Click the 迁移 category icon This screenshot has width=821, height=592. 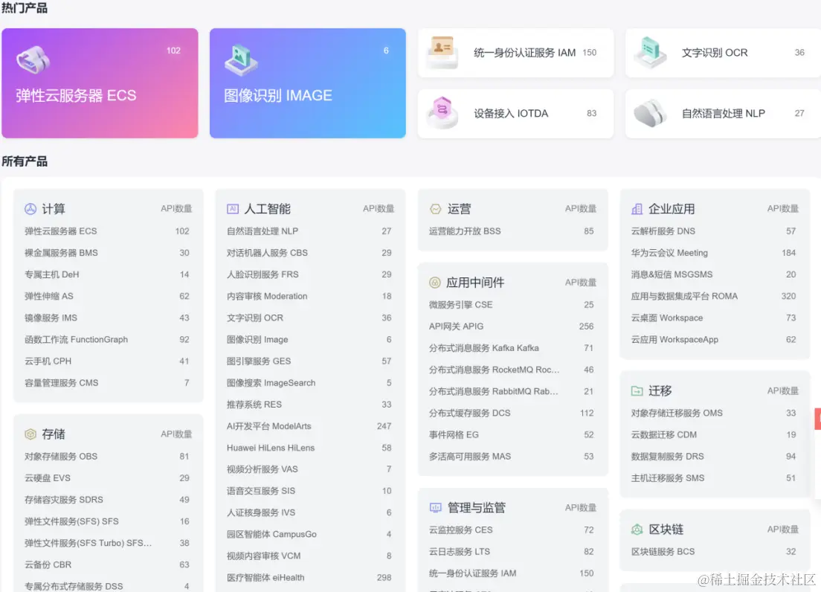point(637,390)
